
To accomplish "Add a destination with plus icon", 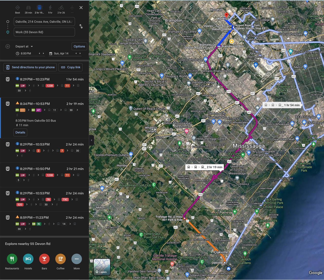I will tap(8, 46).
